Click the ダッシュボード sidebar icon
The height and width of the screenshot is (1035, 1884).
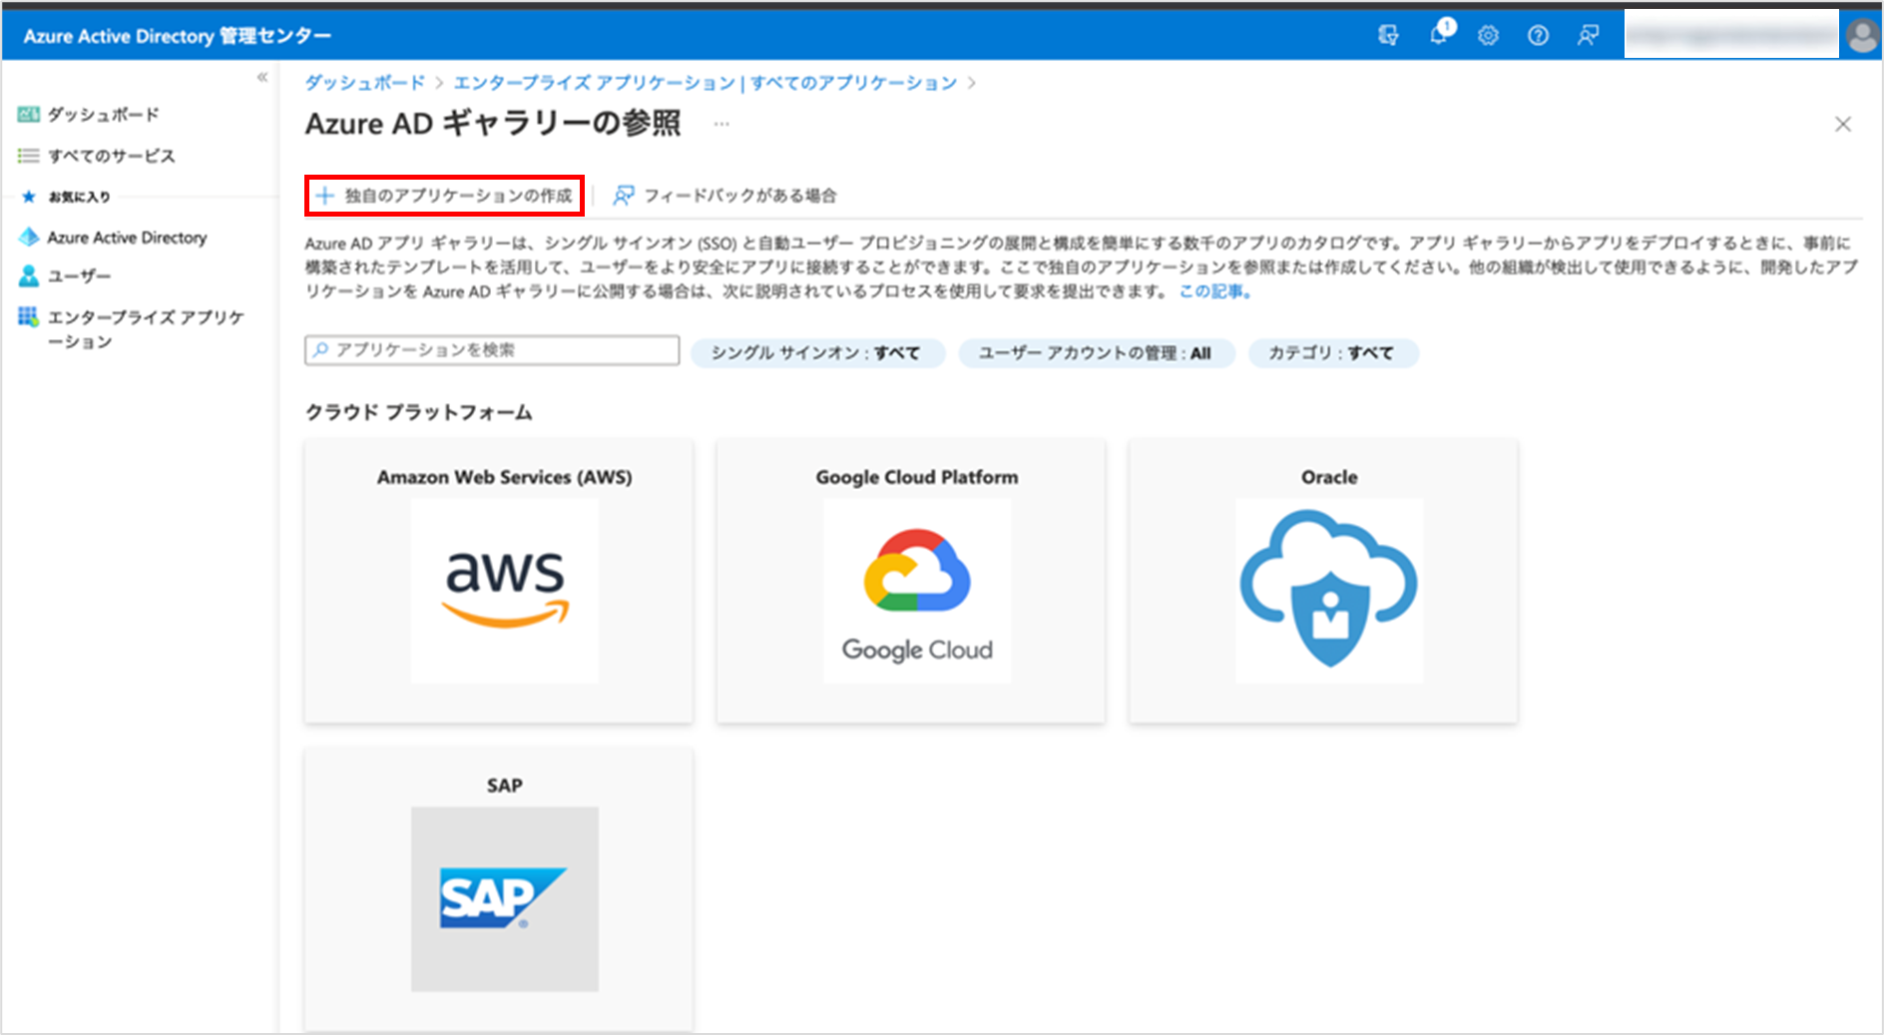[29, 115]
